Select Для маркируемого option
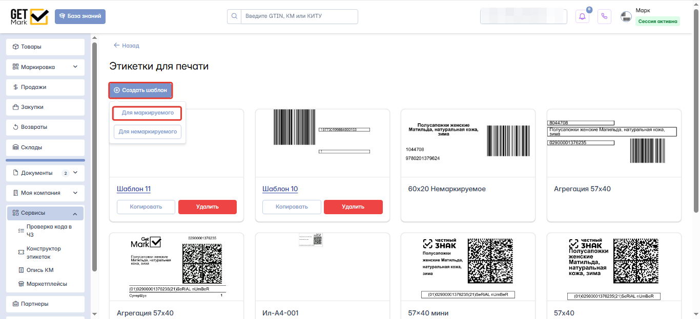This screenshot has width=700, height=319. (x=148, y=112)
